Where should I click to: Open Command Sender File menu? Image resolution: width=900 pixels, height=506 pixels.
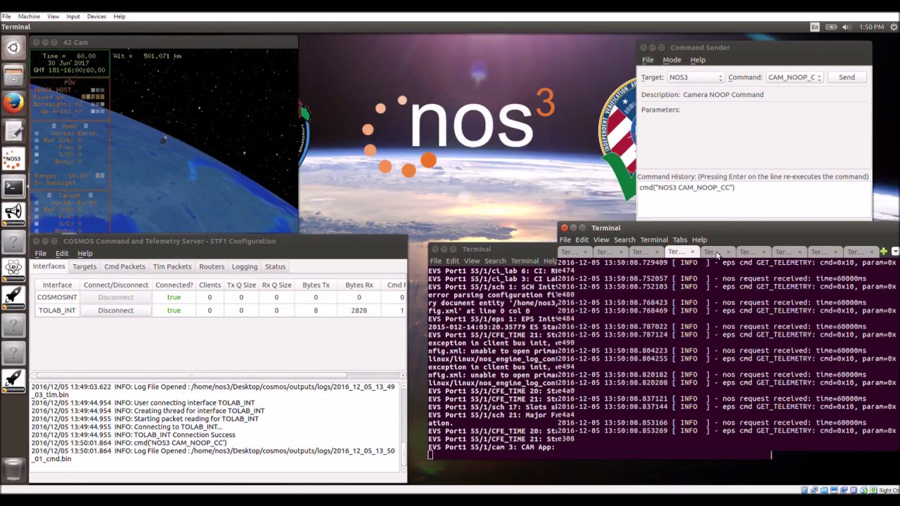pyautogui.click(x=648, y=60)
